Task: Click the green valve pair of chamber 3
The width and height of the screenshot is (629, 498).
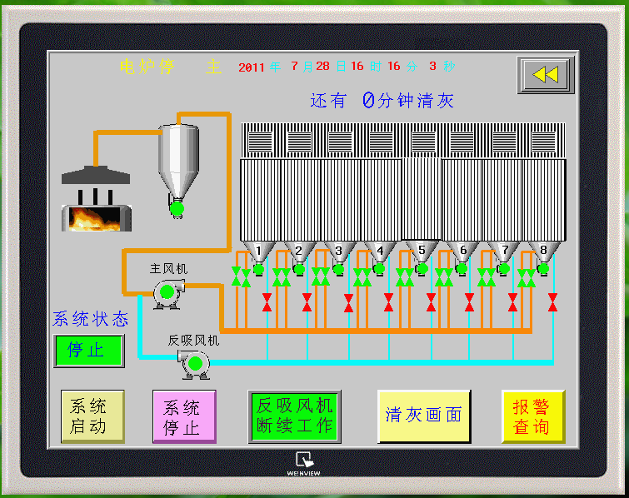Action: pos(321,276)
